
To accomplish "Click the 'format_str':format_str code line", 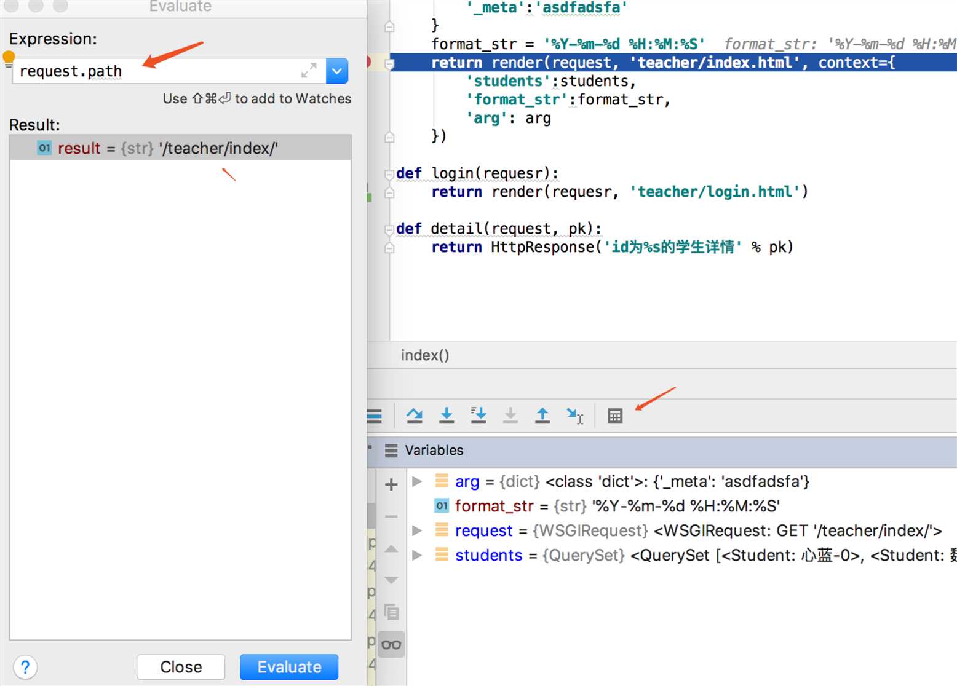I will 568,100.
